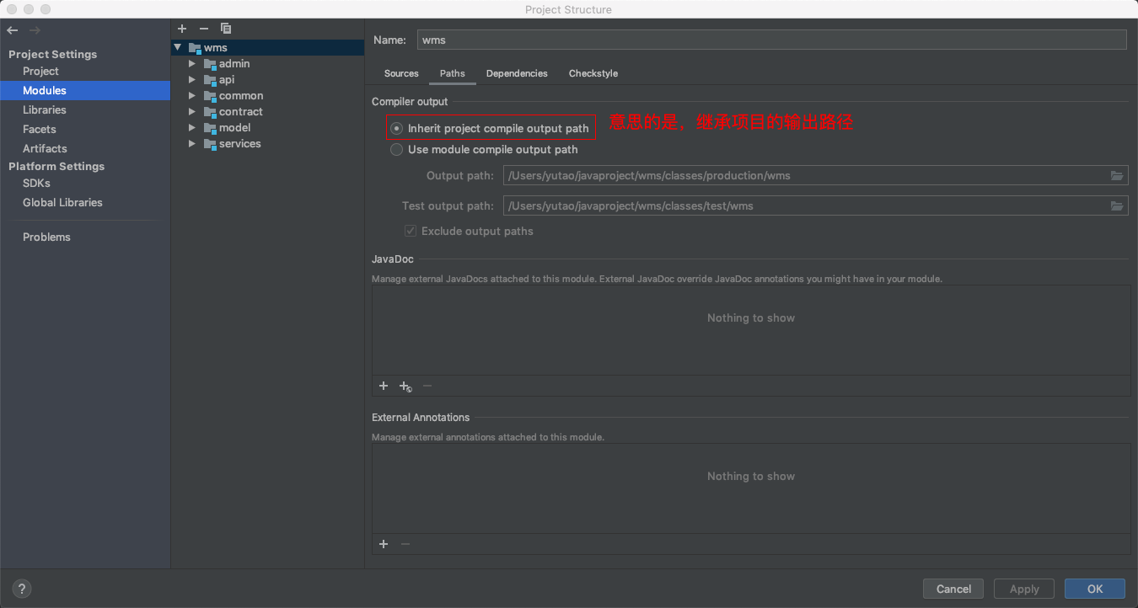1138x608 pixels.
Task: Cancel the Project Structure dialog
Action: tap(953, 589)
